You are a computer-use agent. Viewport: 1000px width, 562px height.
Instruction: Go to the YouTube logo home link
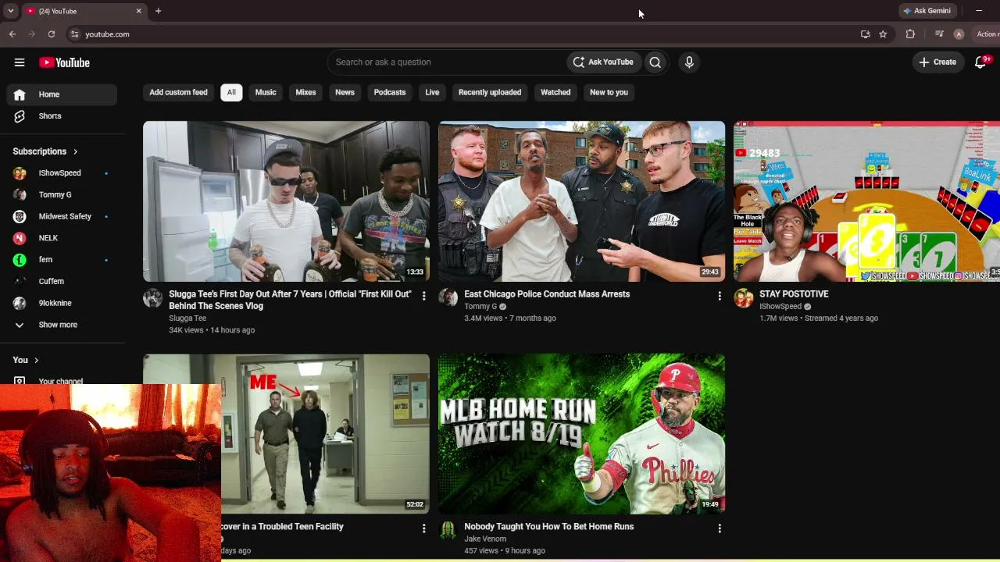click(x=64, y=62)
